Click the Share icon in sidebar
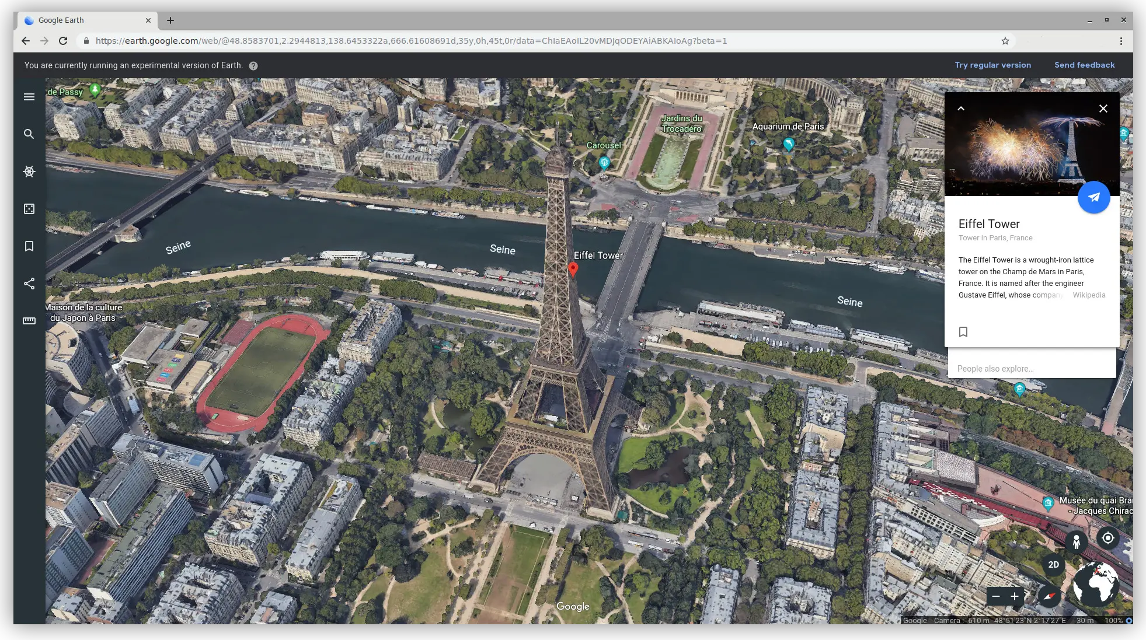 [29, 283]
